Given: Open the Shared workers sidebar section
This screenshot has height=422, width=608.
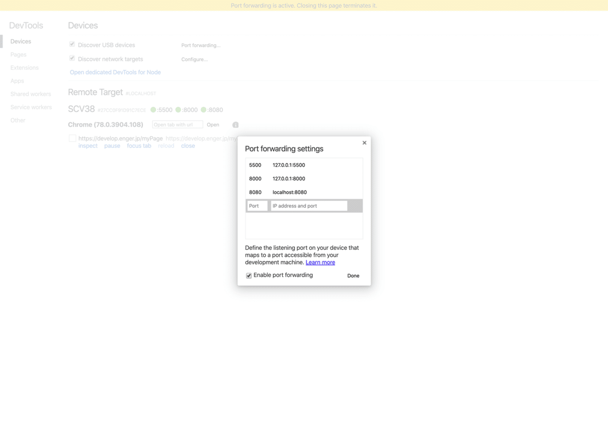Looking at the screenshot, I should [x=31, y=94].
